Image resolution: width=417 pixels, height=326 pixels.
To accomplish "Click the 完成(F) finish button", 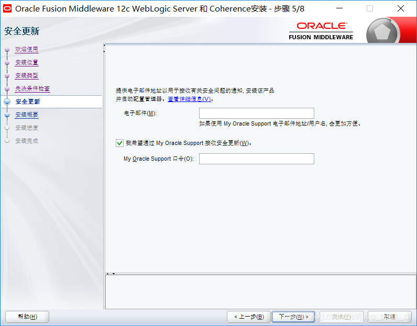I will 342,317.
